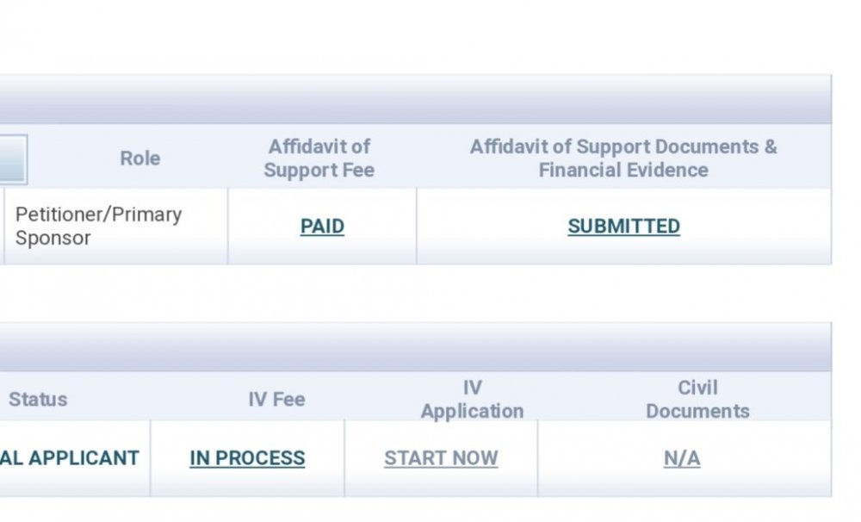Click the blank area above the upper table
Viewport: 861px width, 522px height.
coord(416,37)
